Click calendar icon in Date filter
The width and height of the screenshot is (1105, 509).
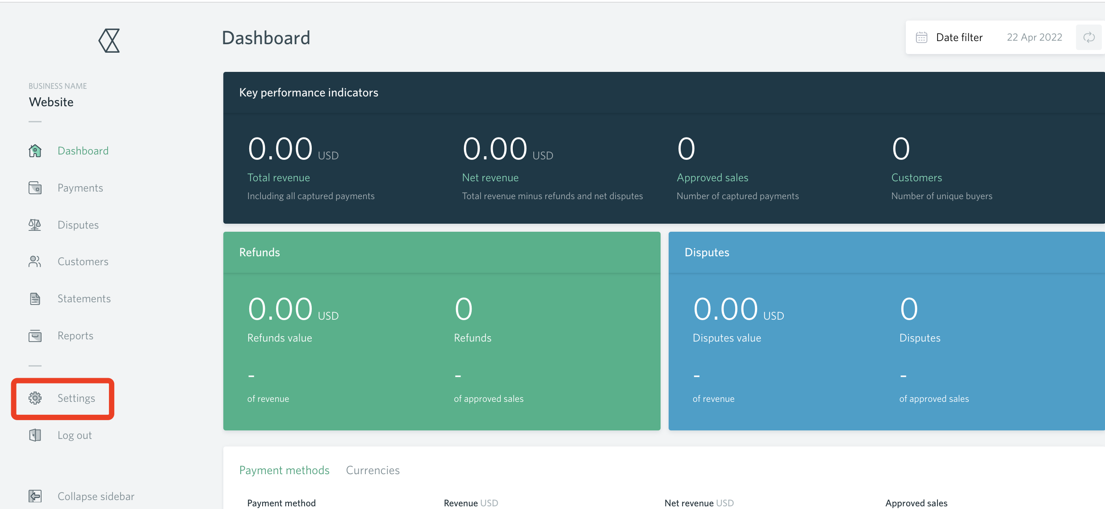[921, 38]
